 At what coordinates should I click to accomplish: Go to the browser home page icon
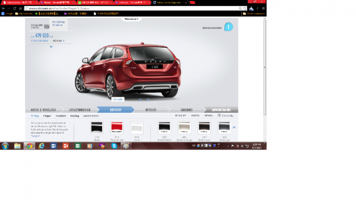[x=21, y=8]
